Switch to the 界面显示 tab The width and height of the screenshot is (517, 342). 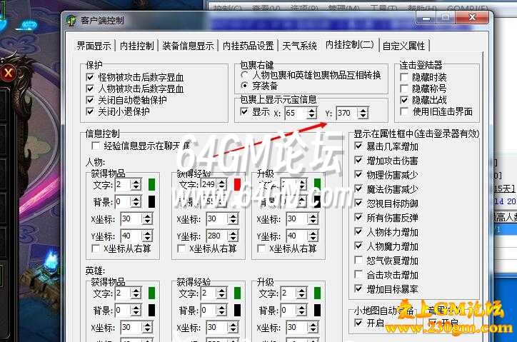(x=94, y=46)
